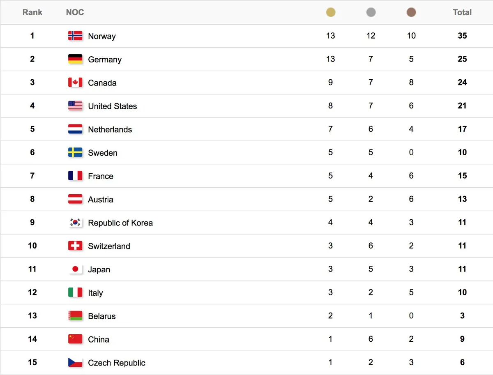This screenshot has width=493, height=375.
Task: Click the Czech Republic flag icon
Action: pos(75,363)
